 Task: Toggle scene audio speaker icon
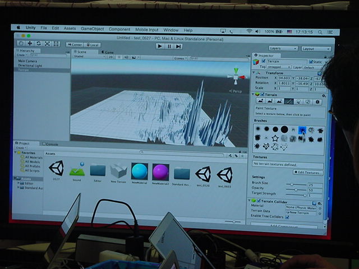pos(126,57)
